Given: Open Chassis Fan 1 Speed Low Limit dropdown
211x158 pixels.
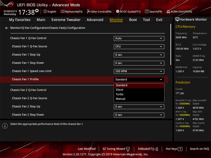Looking at the screenshot, I should [x=139, y=71].
